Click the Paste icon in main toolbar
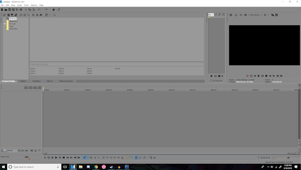301x170 pixels. 33,10
